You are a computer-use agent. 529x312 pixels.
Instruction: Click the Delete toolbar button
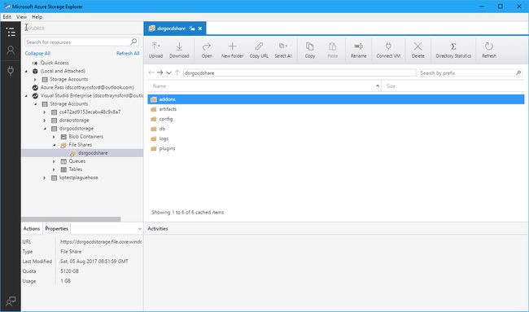[418, 50]
